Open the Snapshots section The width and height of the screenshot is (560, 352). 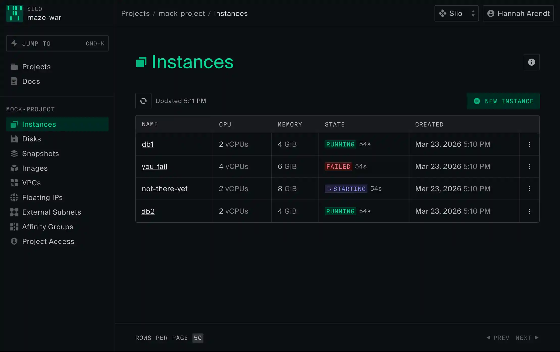tap(40, 154)
